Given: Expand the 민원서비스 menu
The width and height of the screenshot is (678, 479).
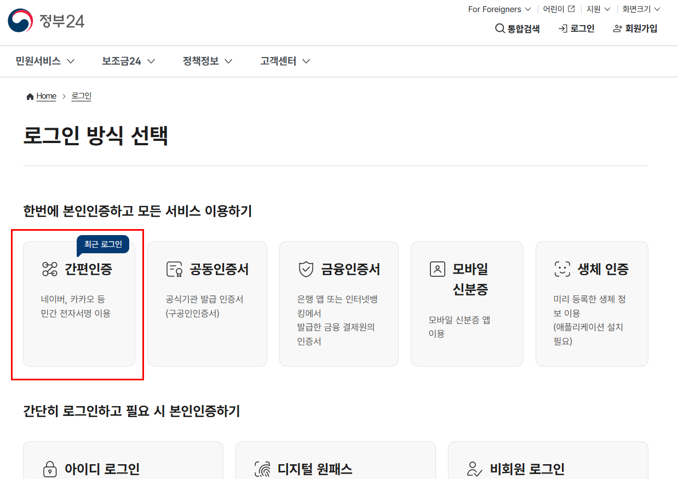Looking at the screenshot, I should pos(45,61).
